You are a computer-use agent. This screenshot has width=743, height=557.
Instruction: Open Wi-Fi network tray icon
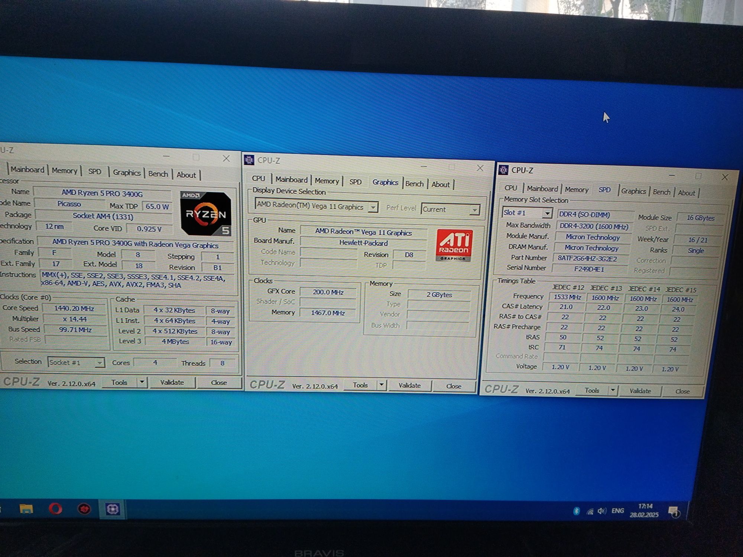coord(590,512)
